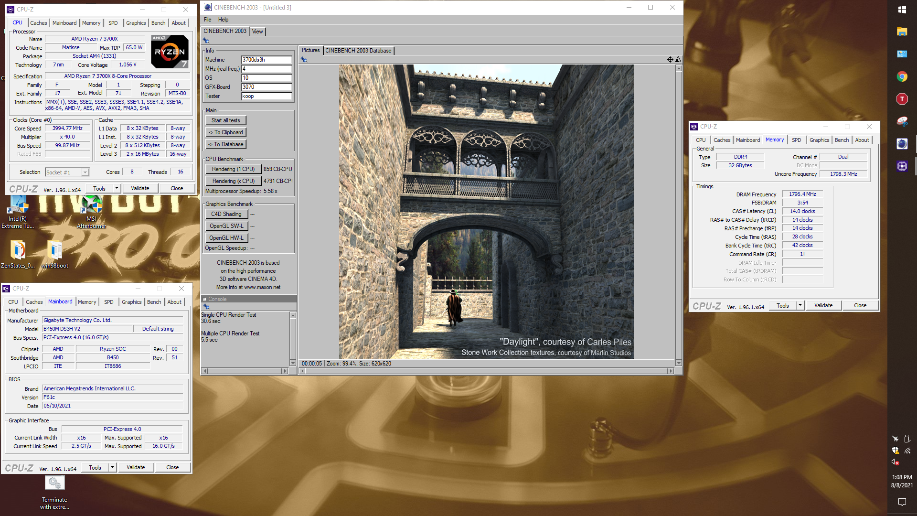Open the red T app in the taskbar
This screenshot has height=516, width=917.
(x=902, y=99)
